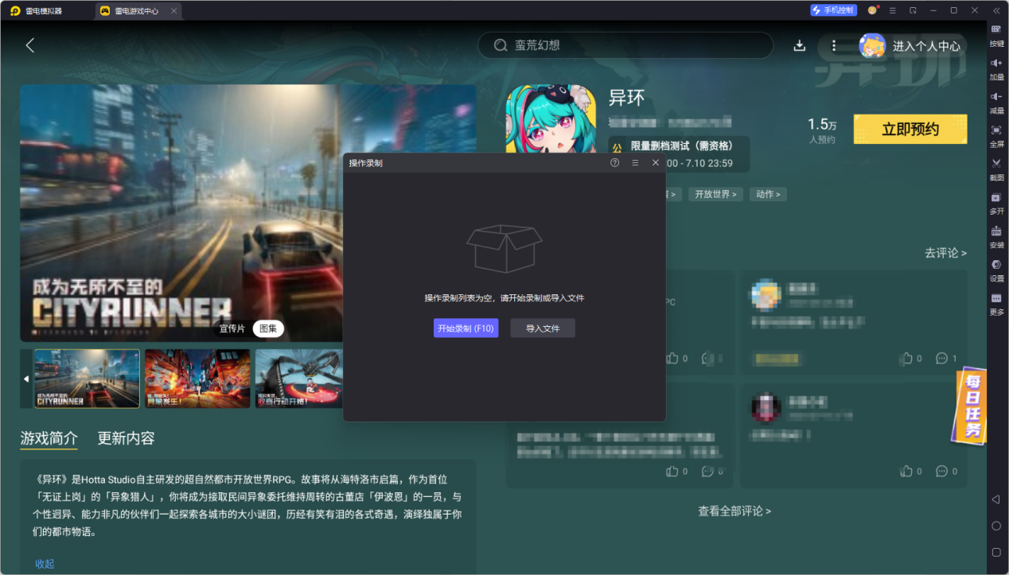Collapse sidebar with double-chevron icon
This screenshot has height=575, width=1009.
tap(996, 10)
